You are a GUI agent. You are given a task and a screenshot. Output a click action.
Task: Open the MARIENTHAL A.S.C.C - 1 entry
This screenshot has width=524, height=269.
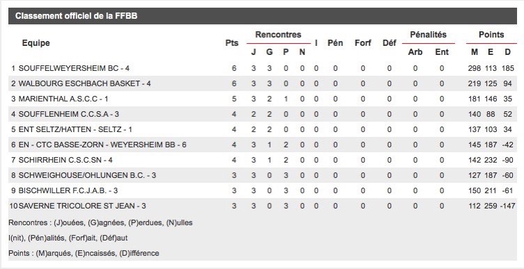coord(63,99)
